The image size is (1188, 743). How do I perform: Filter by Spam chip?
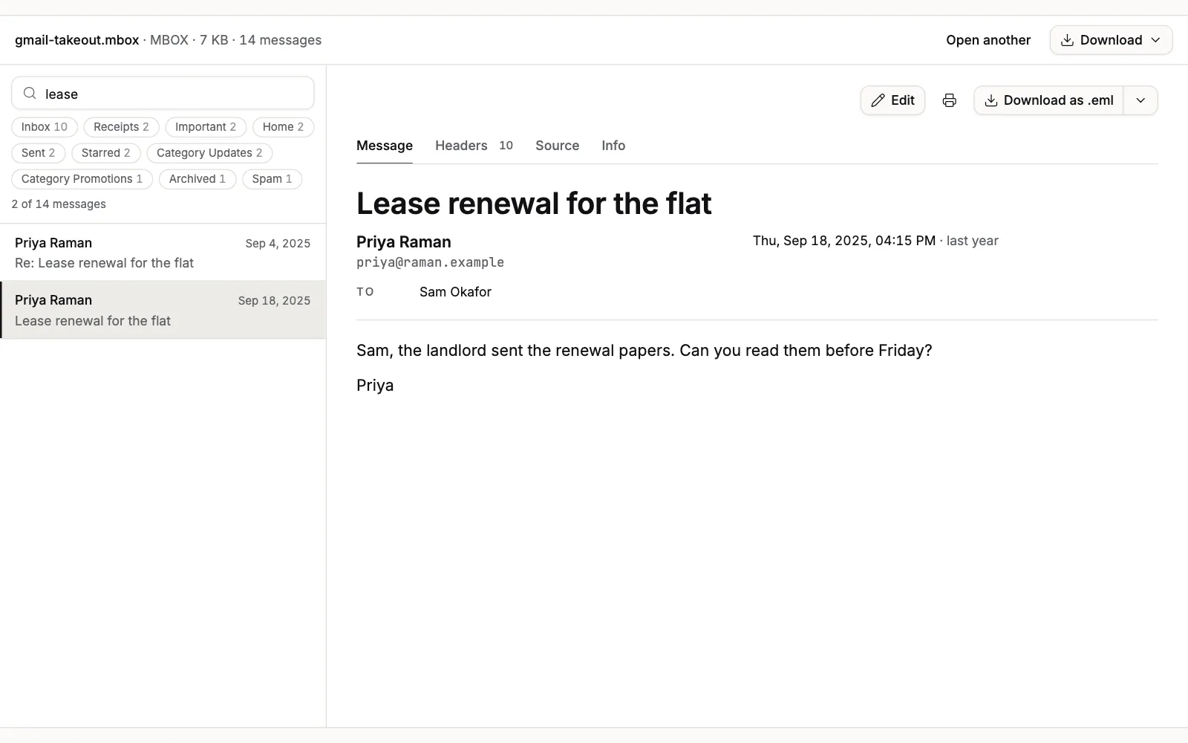(272, 179)
